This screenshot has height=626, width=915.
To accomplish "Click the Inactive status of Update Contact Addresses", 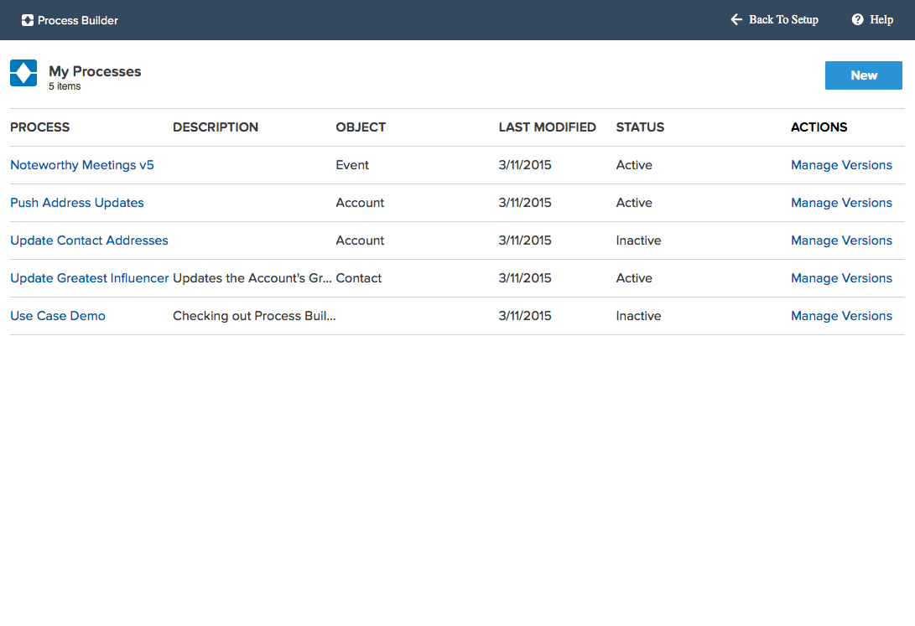I will (638, 241).
